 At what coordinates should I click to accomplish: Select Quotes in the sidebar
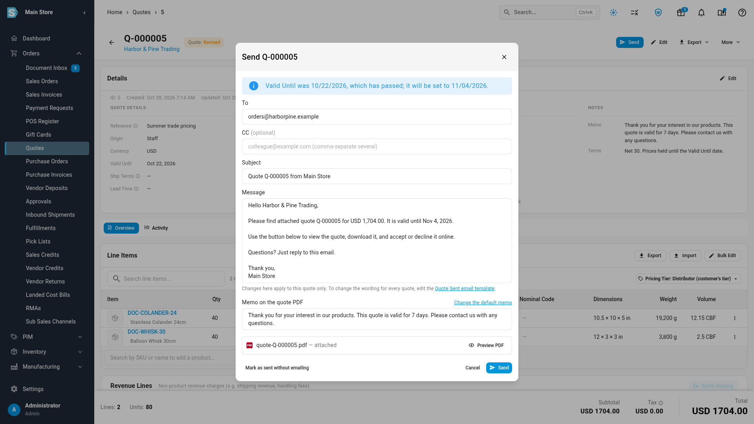pos(47,148)
